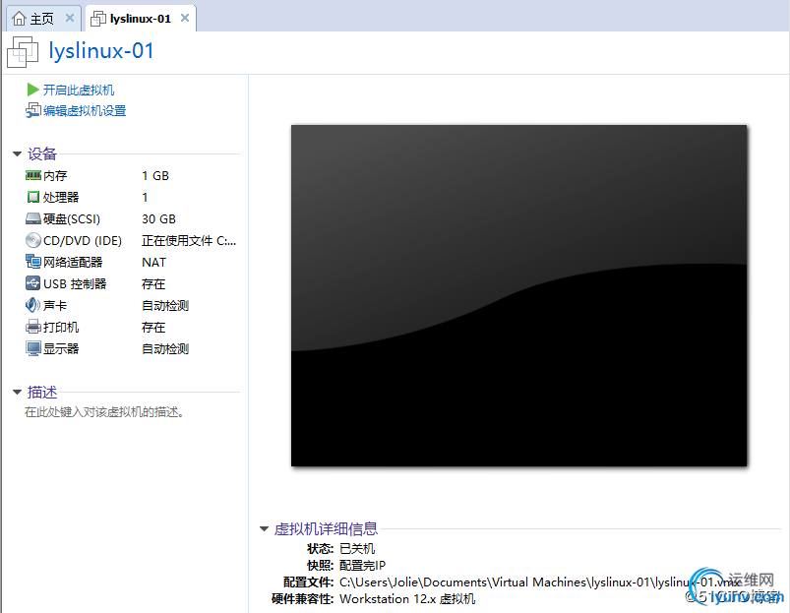Image resolution: width=790 pixels, height=613 pixels.
Task: Click 存在 value for 打印机
Action: 153,328
